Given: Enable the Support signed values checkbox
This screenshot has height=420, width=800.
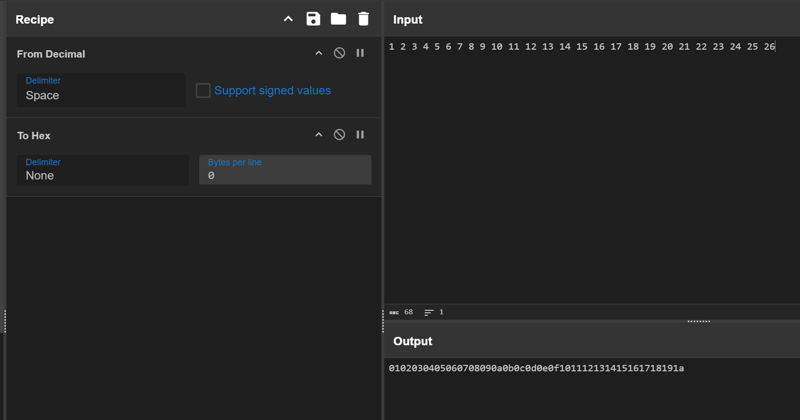Looking at the screenshot, I should 203,90.
